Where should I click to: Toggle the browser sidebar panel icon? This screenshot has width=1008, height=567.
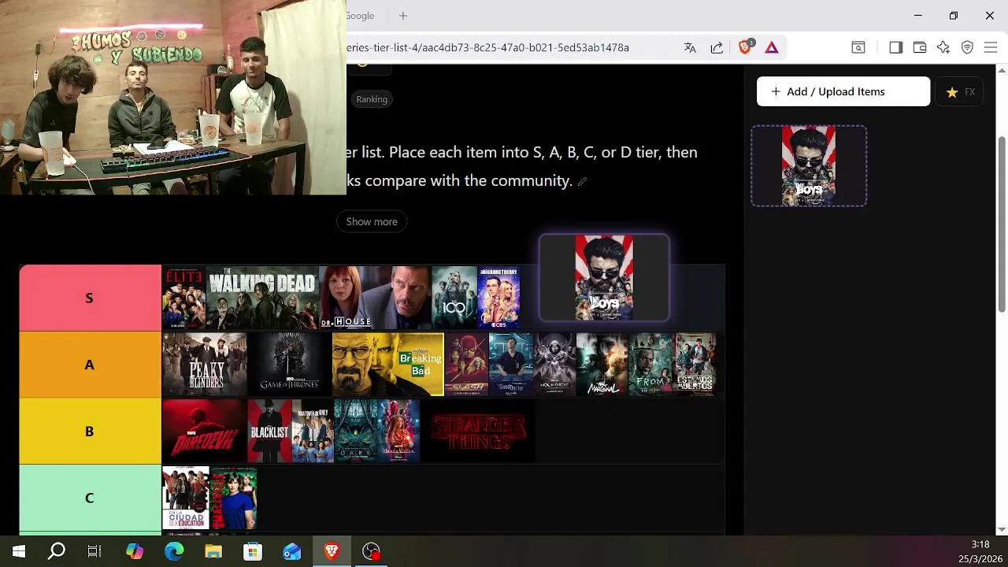click(895, 47)
